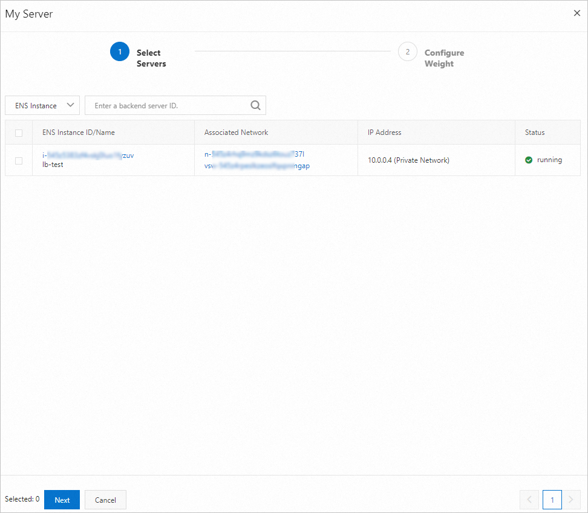Click step 1 circle Select Servers

[120, 52]
